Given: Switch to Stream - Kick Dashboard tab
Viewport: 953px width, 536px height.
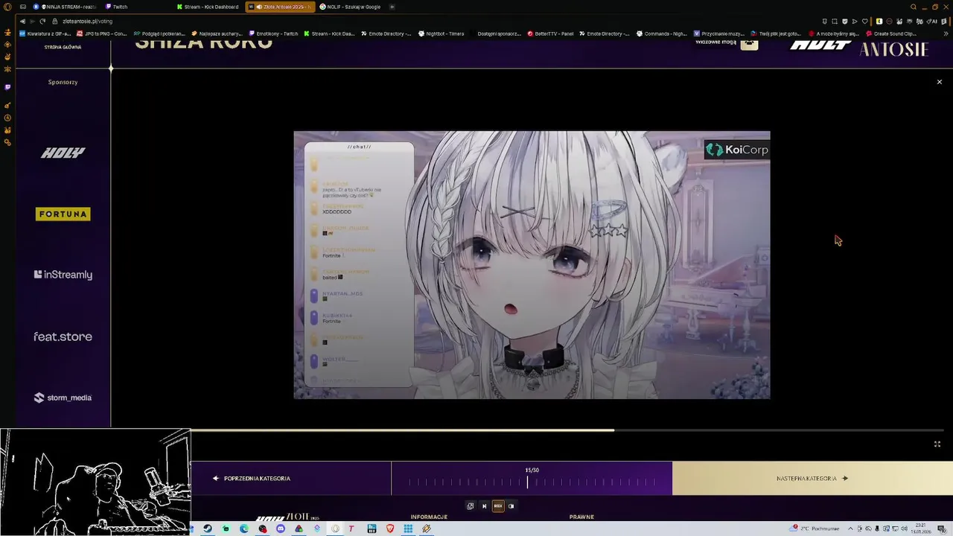Looking at the screenshot, I should tap(208, 7).
